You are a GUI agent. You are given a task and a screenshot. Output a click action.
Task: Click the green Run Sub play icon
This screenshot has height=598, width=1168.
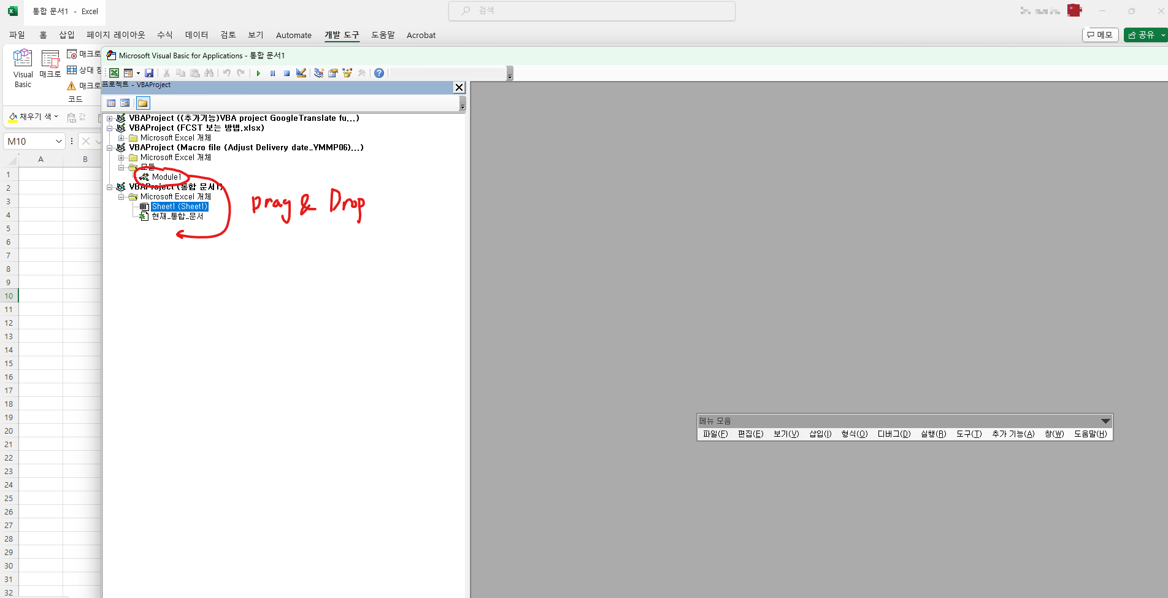click(258, 73)
